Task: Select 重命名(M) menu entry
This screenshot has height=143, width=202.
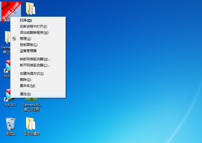Action: click(x=38, y=86)
